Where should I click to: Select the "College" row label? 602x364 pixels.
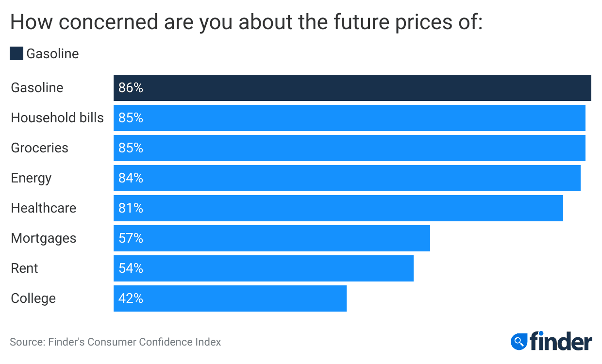coord(33,298)
